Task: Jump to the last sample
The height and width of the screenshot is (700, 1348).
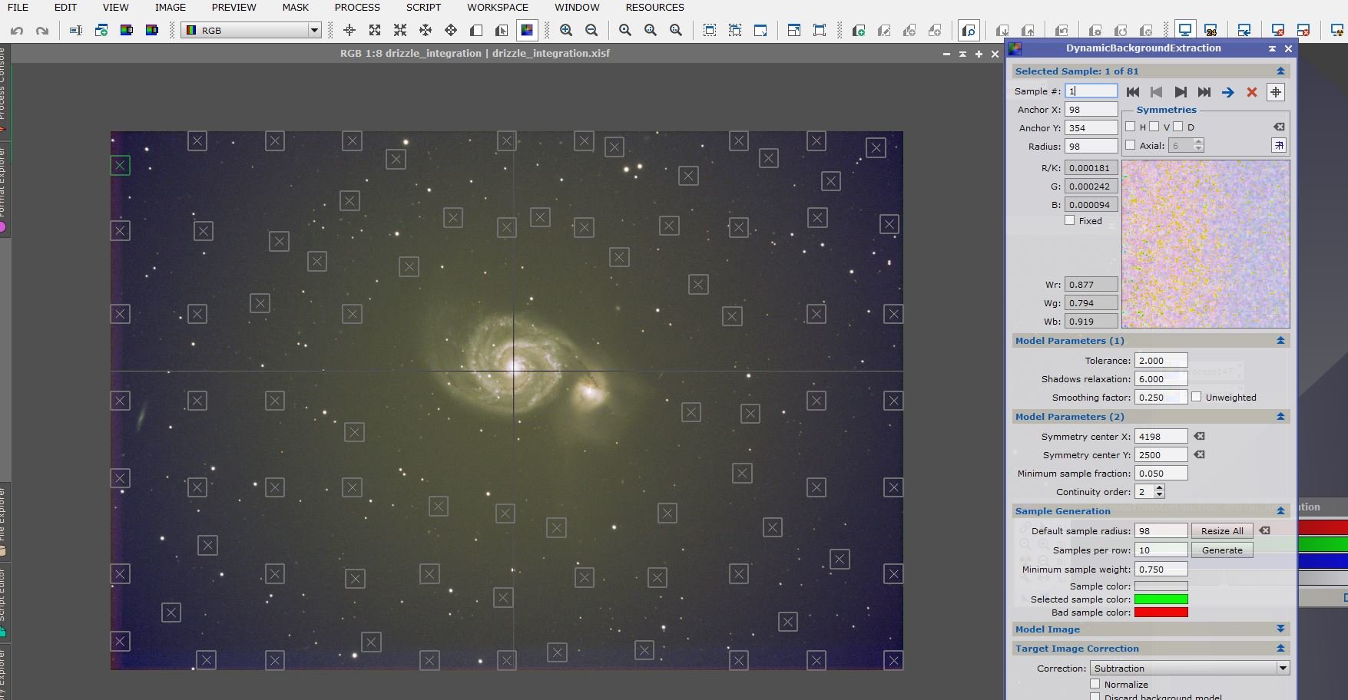Action: click(x=1204, y=92)
